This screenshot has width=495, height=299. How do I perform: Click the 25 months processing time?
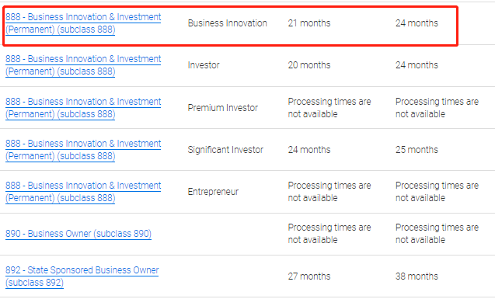pos(417,149)
